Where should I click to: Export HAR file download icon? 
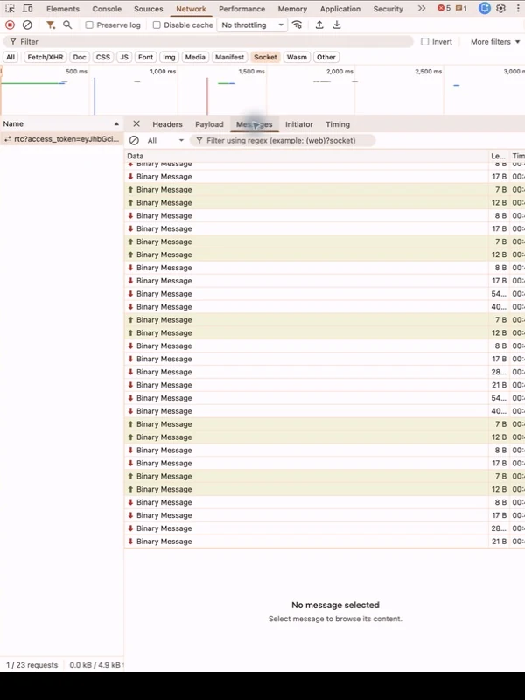coord(337,25)
